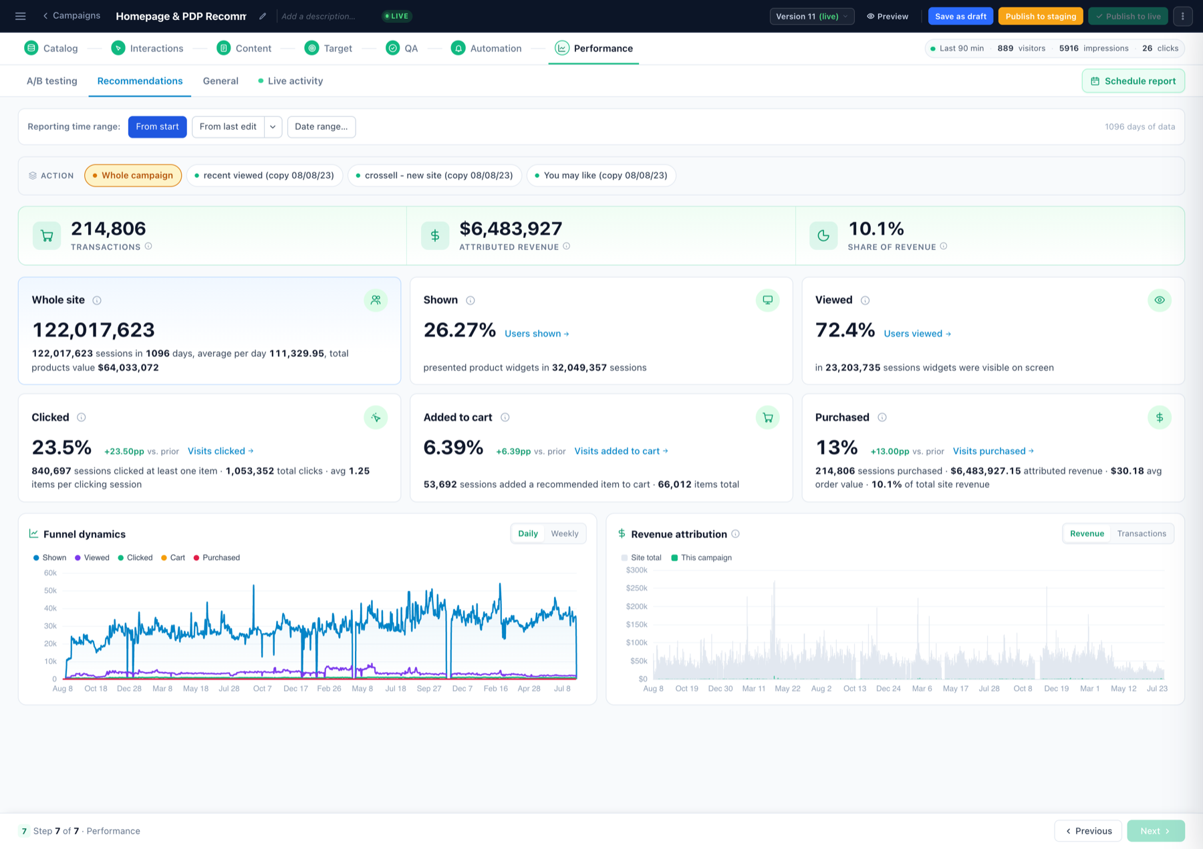Image resolution: width=1203 pixels, height=849 pixels.
Task: Toggle the Purchased series in chart legend
Action: point(217,558)
